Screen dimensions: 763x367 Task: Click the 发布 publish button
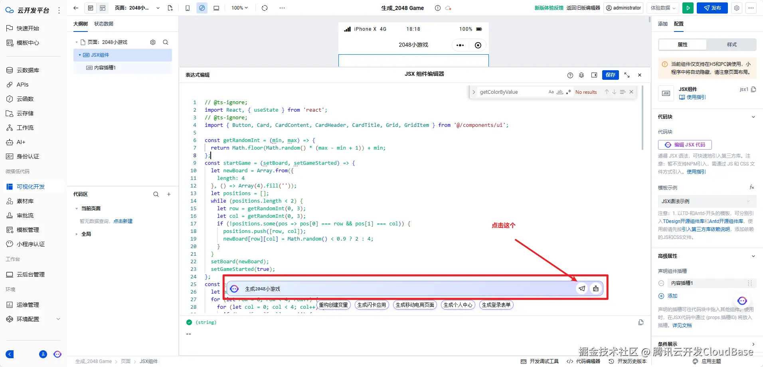(x=712, y=8)
